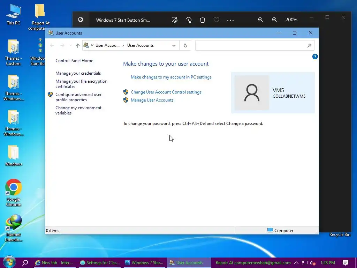
Task: Open Make changes to my account in PC settings
Action: coord(171,77)
